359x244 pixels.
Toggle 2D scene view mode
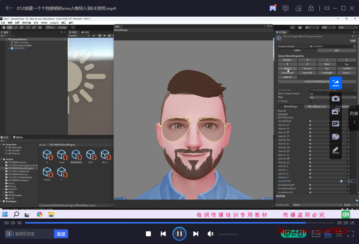94,36
